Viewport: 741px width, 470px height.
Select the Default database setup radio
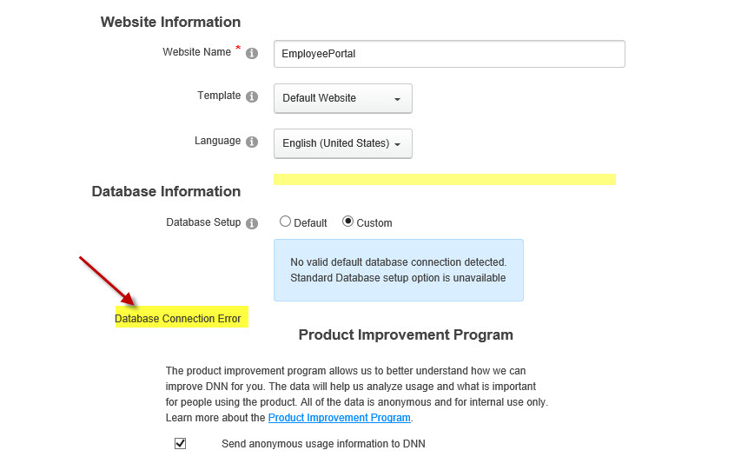click(x=285, y=222)
